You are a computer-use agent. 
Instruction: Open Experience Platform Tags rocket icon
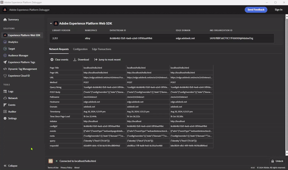(5, 62)
